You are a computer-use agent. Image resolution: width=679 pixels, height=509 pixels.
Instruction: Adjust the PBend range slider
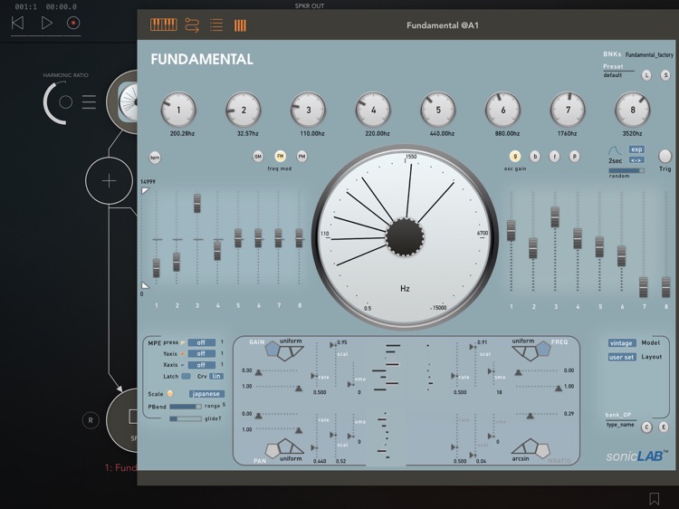point(186,407)
